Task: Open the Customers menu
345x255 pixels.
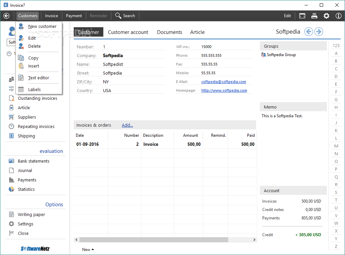Action: pyautogui.click(x=28, y=16)
